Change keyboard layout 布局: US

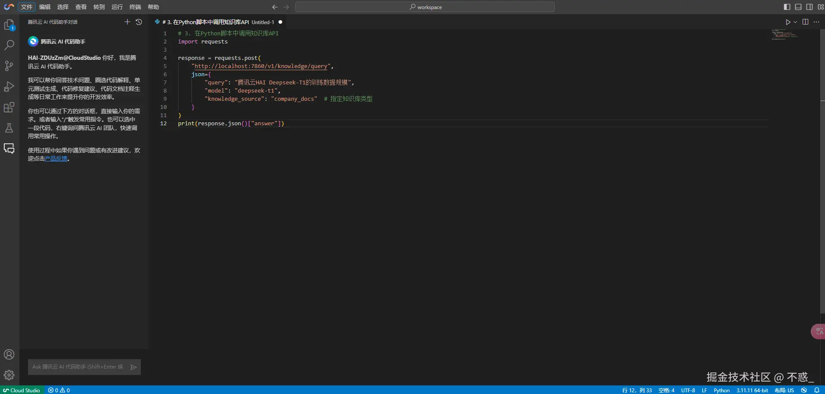pos(784,390)
